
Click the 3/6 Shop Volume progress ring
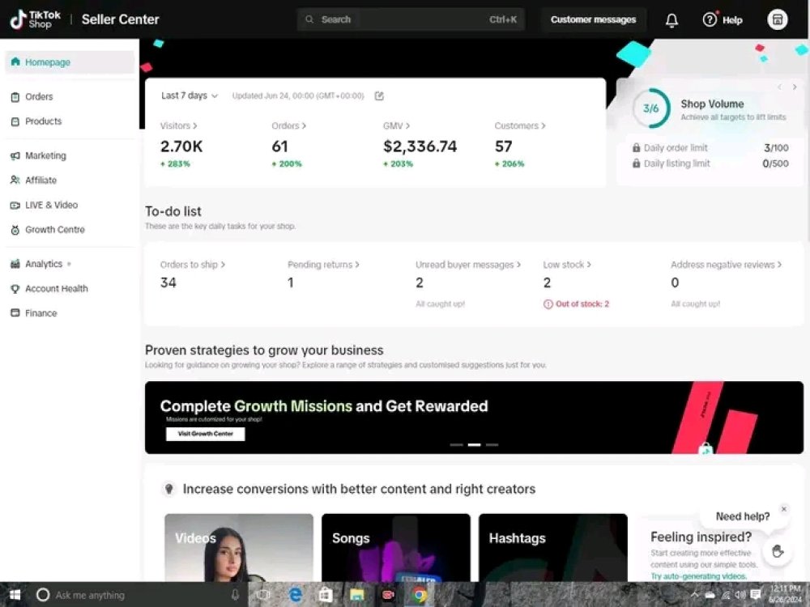tap(651, 108)
